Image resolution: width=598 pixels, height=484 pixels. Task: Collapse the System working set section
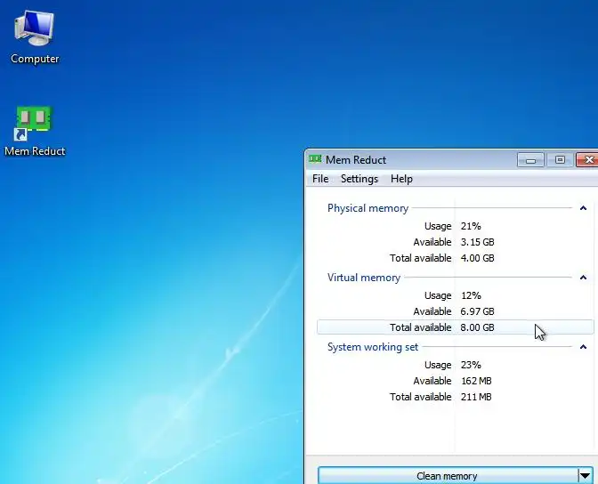pyautogui.click(x=583, y=347)
